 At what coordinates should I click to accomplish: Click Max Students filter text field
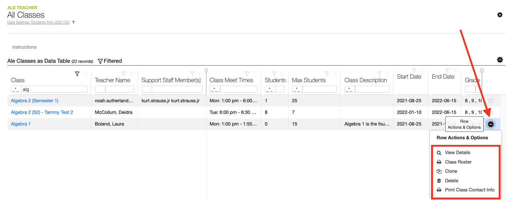(320, 89)
